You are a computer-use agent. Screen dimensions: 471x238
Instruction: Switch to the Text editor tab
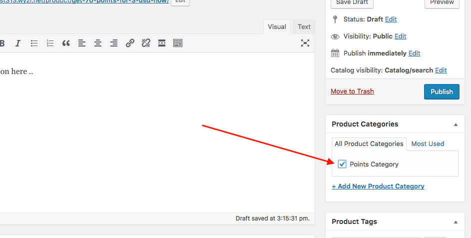pyautogui.click(x=304, y=27)
